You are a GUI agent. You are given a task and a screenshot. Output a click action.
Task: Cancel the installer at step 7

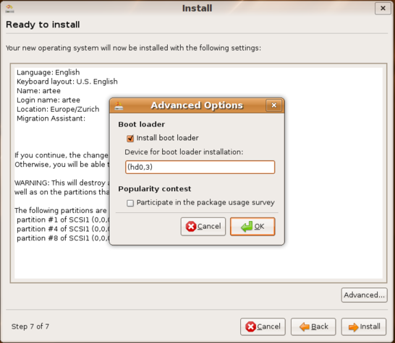pos(263,326)
